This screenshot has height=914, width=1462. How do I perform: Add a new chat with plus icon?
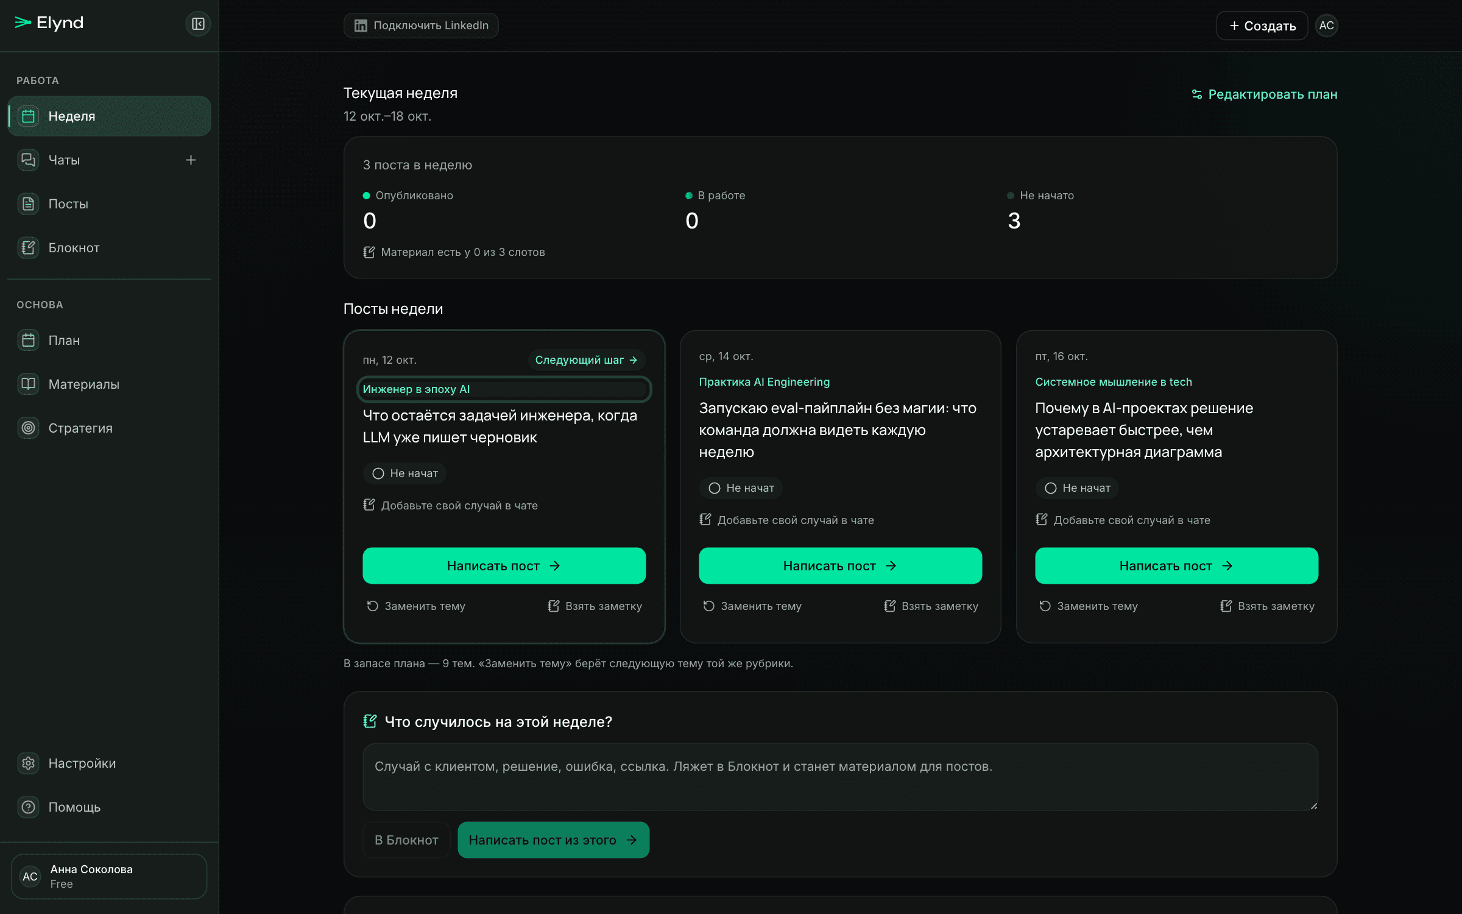pos(191,160)
